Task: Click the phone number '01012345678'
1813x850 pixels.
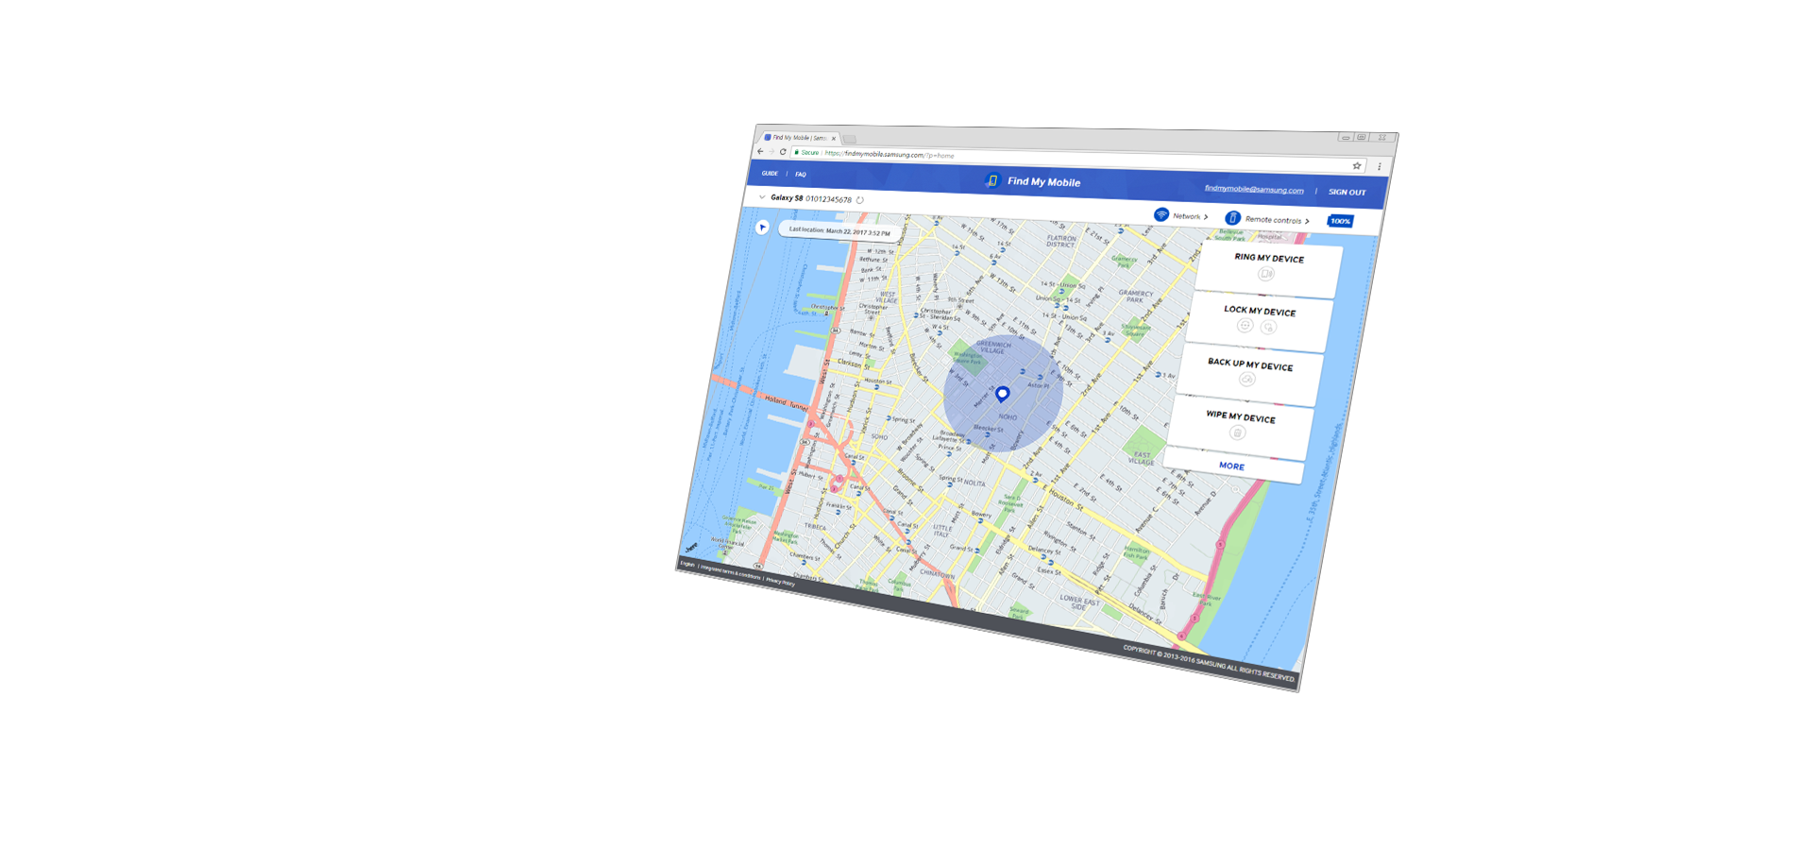Action: [x=828, y=199]
